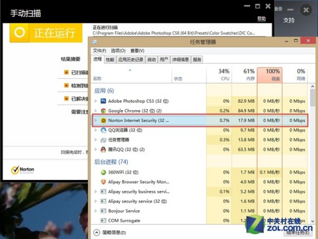
Task: Sort processes by 名称 column
Action: [131, 75]
